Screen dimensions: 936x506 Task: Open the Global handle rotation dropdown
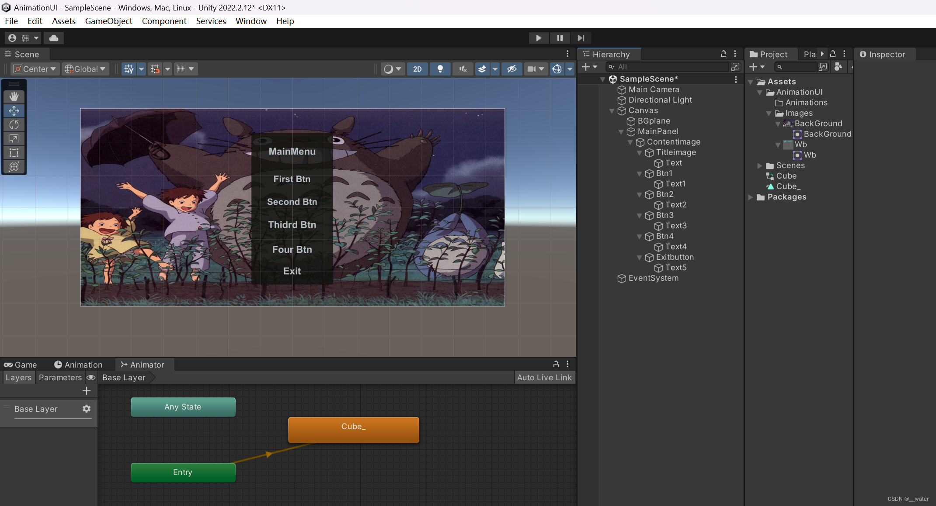point(85,69)
